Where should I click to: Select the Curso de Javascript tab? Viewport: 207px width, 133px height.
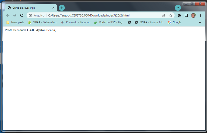[x=29, y=8]
